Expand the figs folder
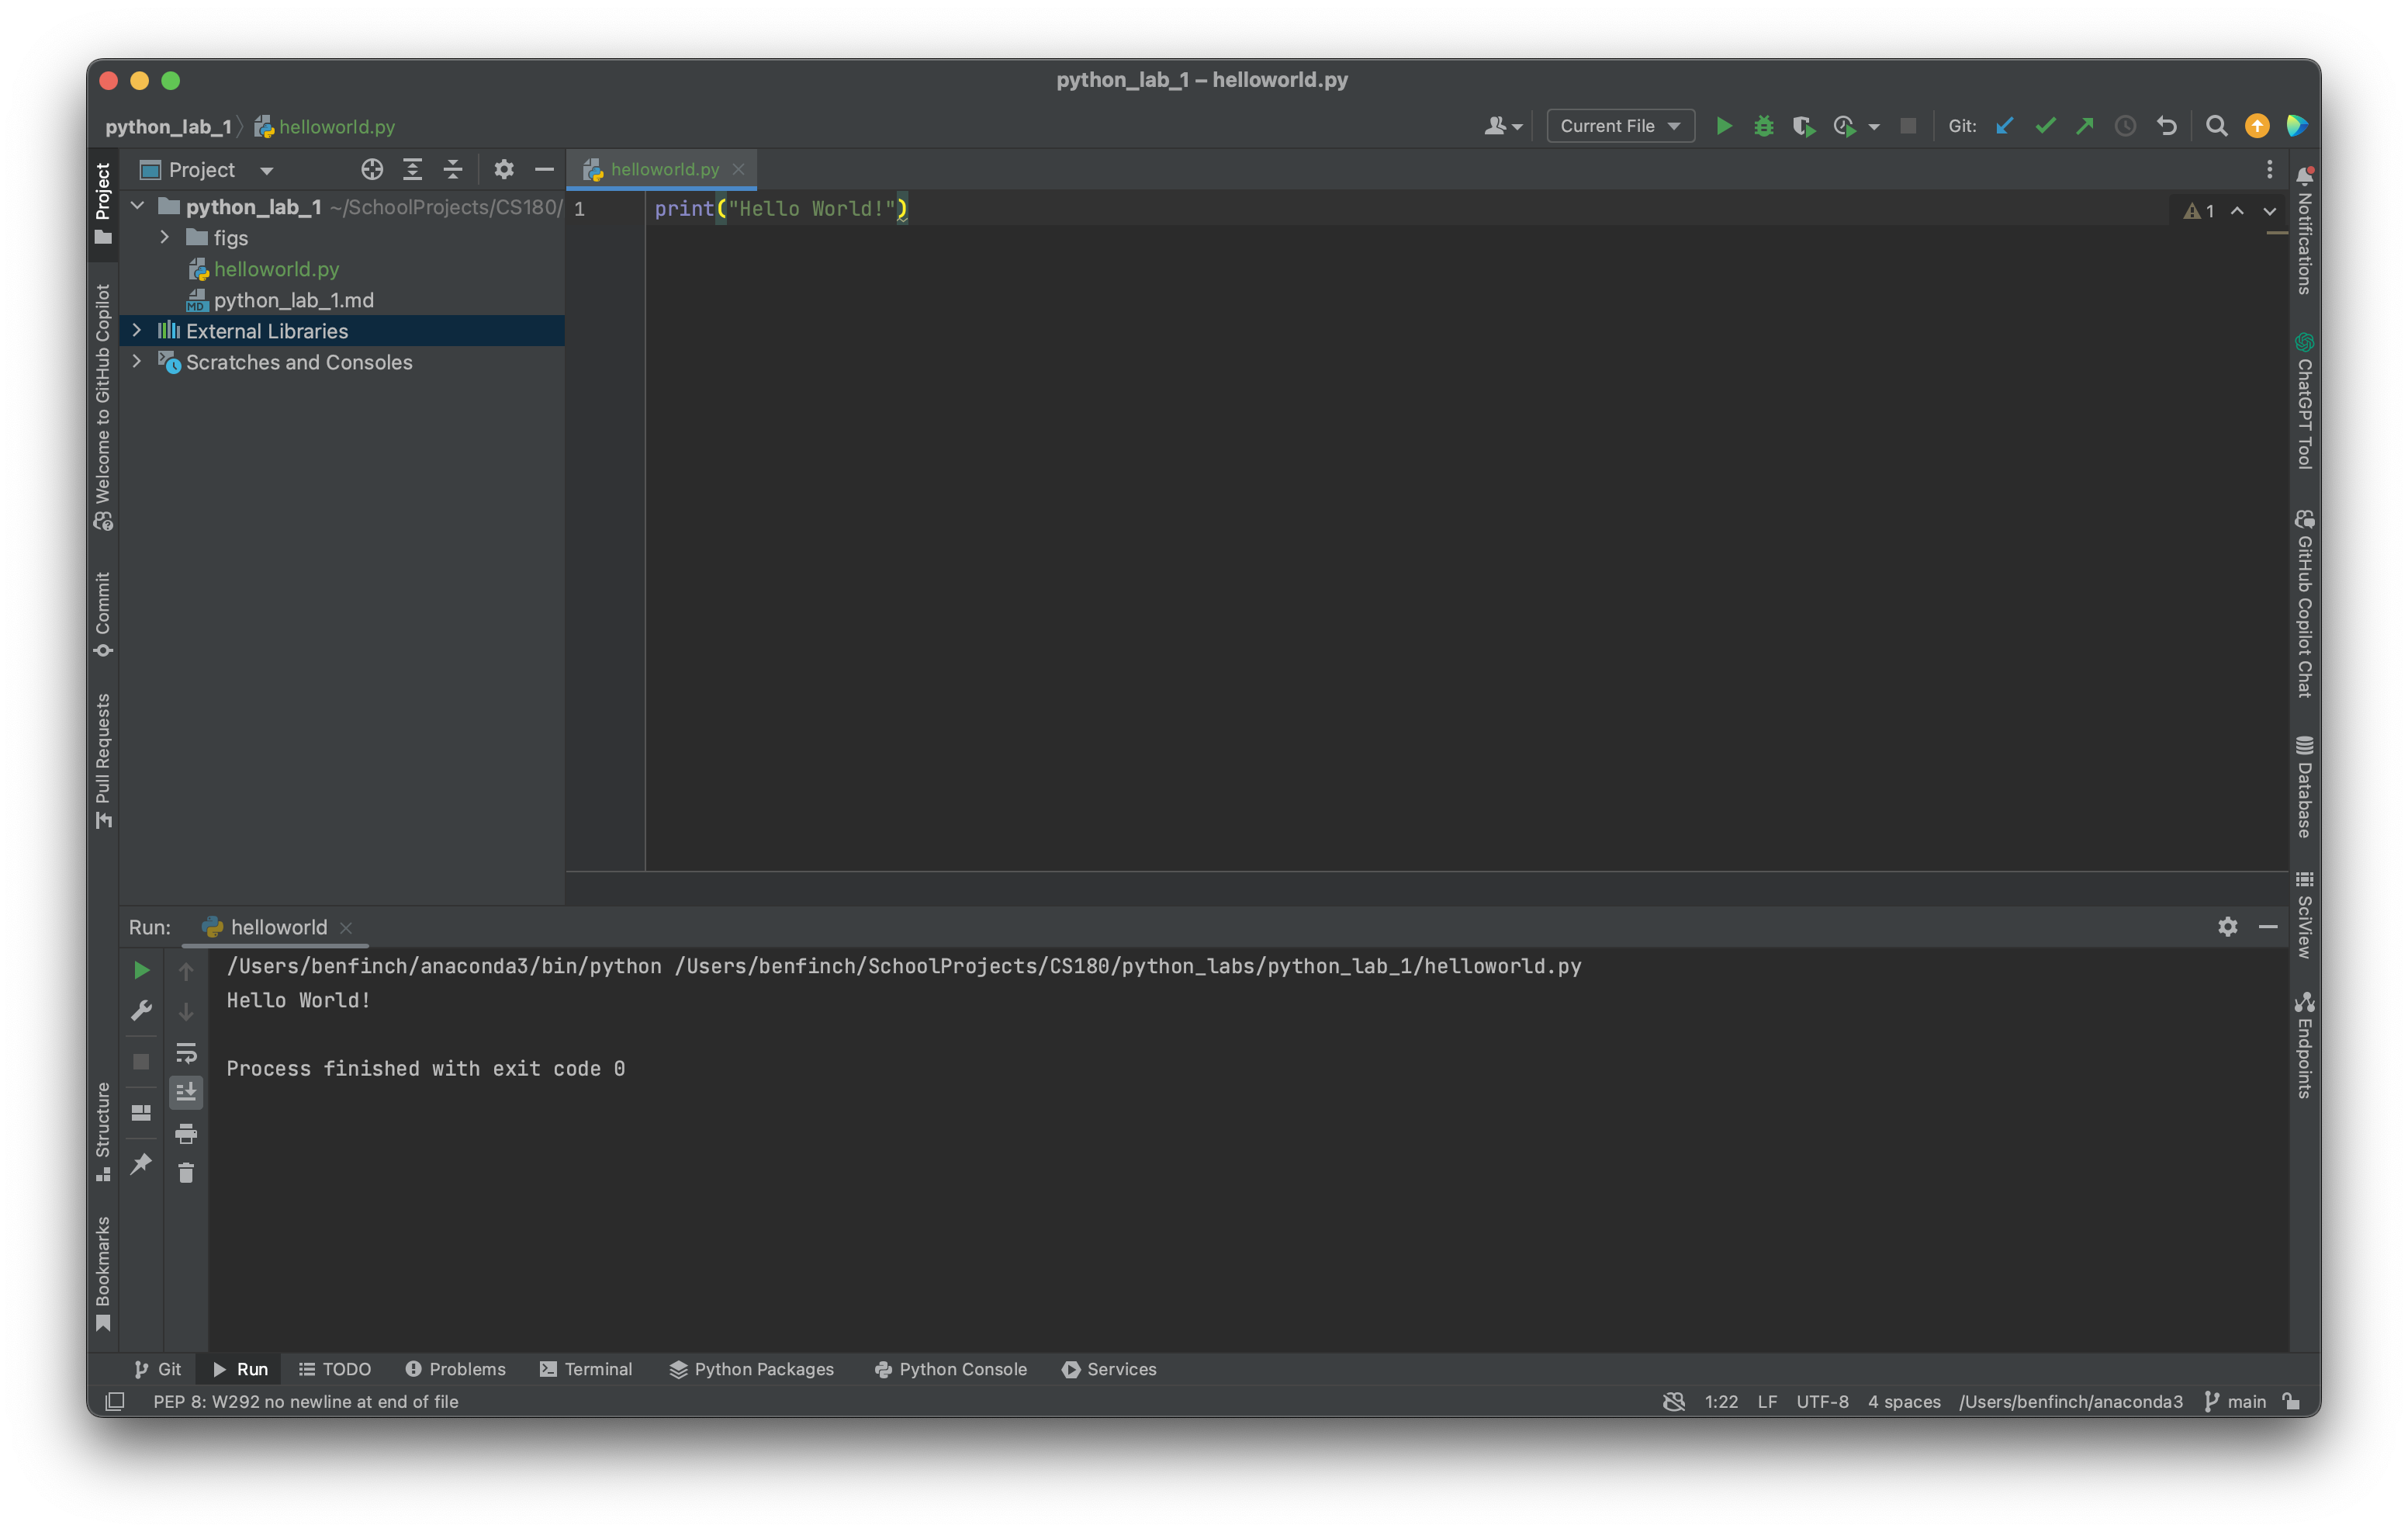 pos(164,238)
